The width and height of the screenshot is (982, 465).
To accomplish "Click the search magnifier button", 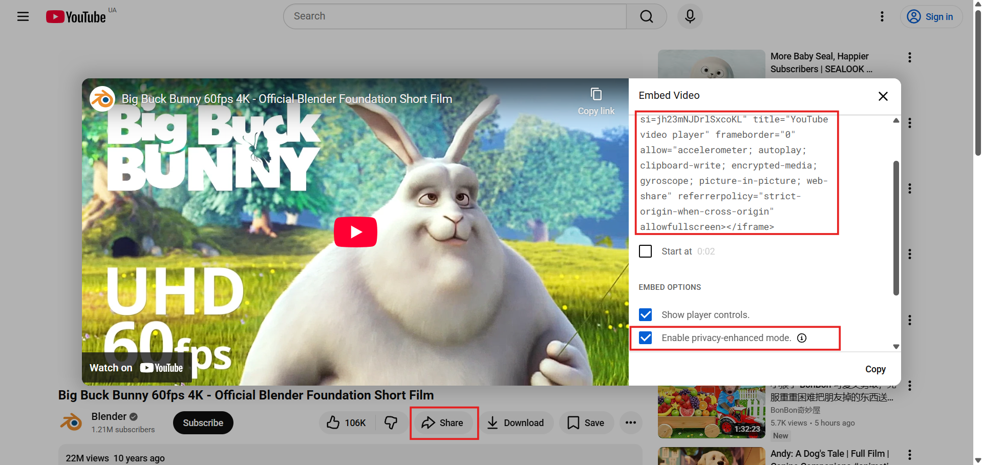I will click(x=646, y=16).
